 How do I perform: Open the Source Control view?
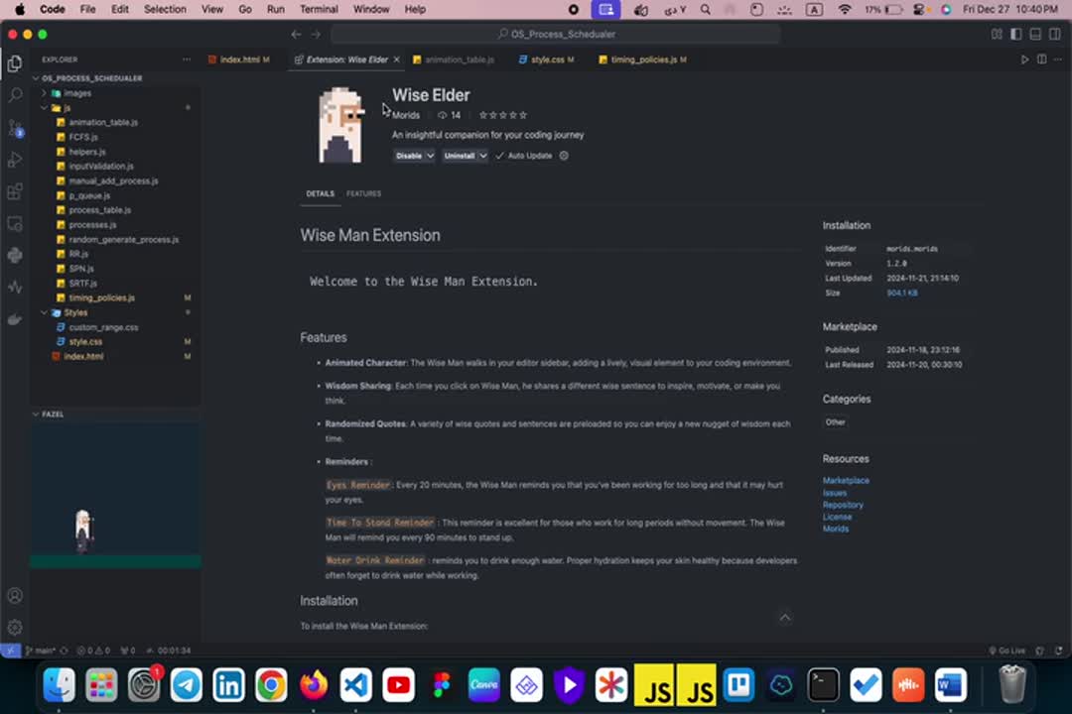pyautogui.click(x=15, y=128)
